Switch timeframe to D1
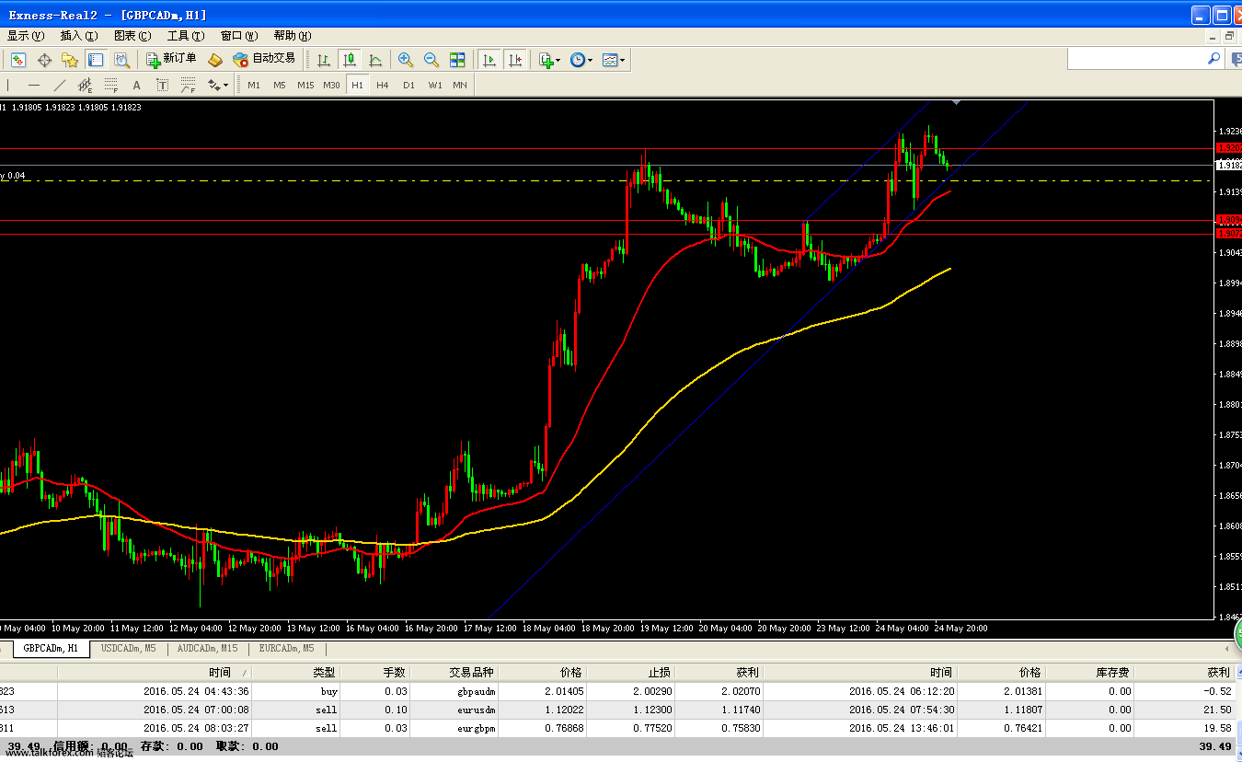1242x762 pixels. (x=408, y=85)
